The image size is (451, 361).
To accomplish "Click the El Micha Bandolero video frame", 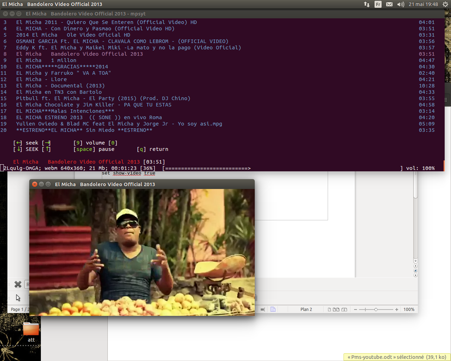I will coord(142,252).
